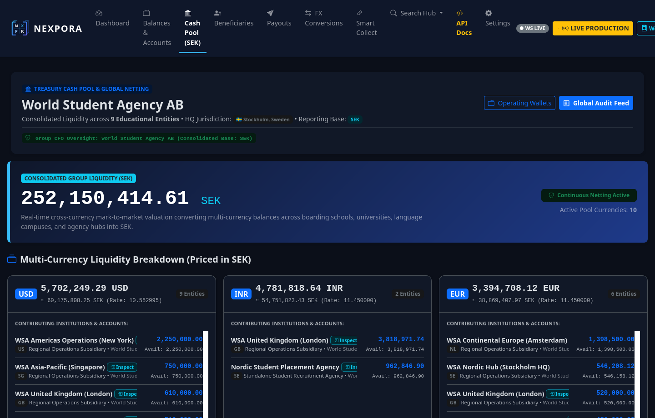
Task: Click the EUR card list scrollbar
Action: coord(637,374)
